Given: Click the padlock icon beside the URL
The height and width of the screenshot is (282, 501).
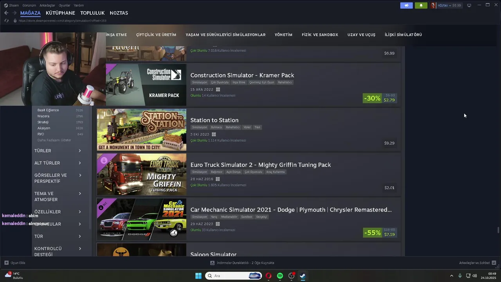Looking at the screenshot, I should coord(15,20).
